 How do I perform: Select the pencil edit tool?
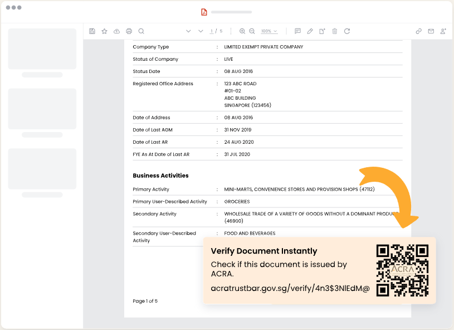point(310,31)
